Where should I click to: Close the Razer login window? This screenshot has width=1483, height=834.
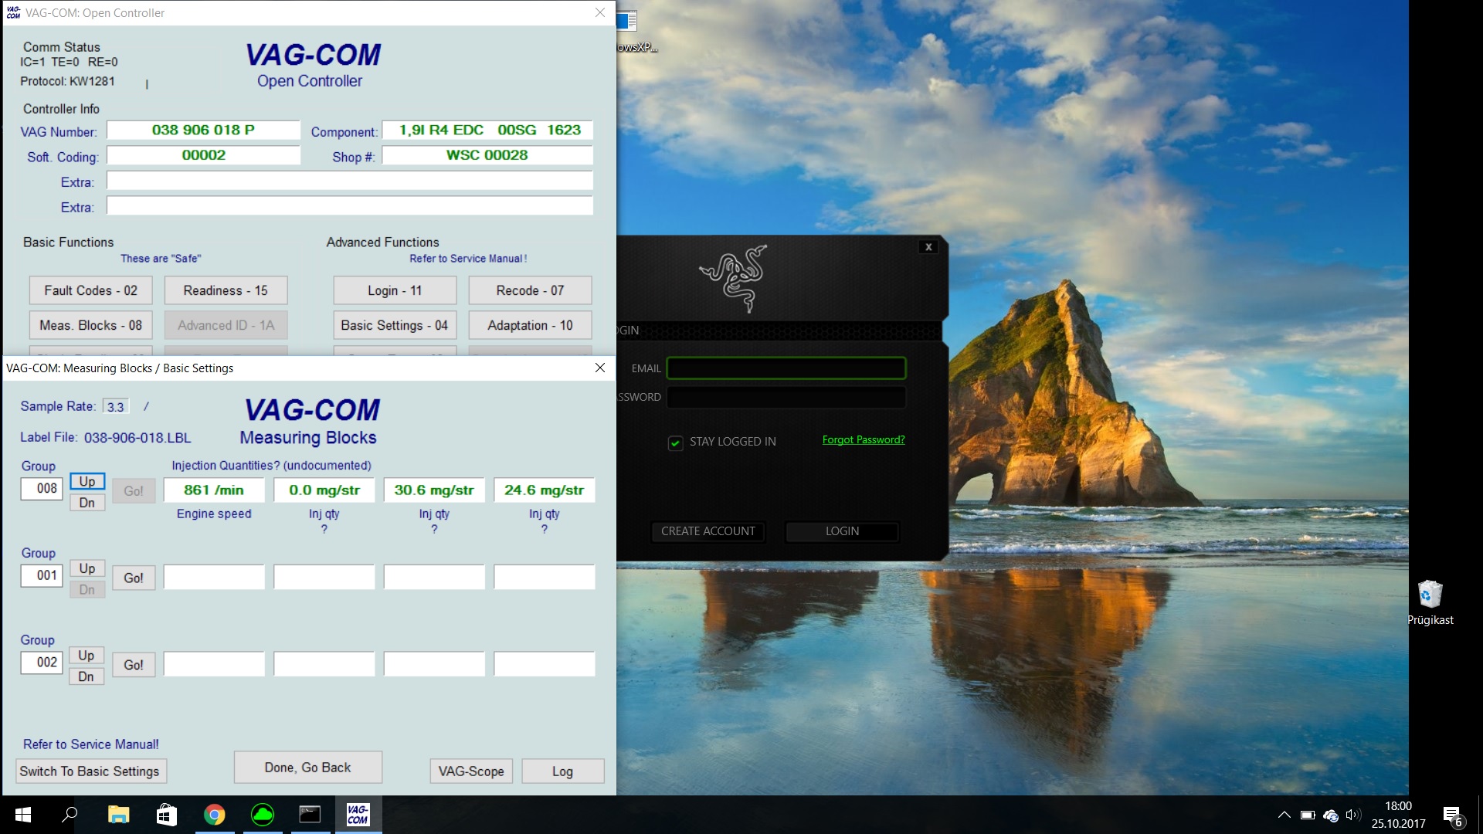click(928, 247)
